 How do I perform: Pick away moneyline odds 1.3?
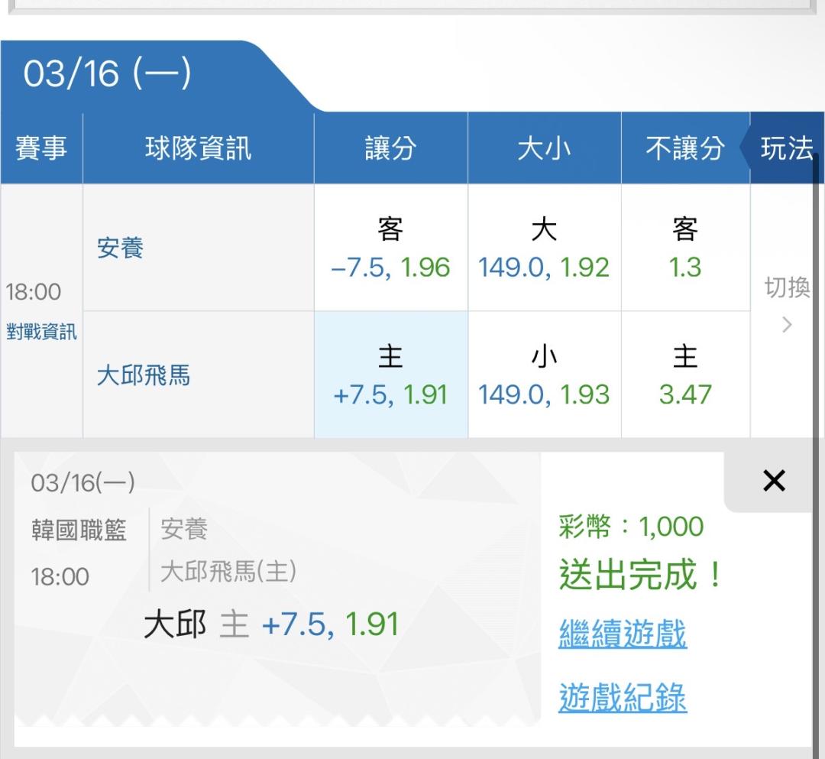pos(685,248)
